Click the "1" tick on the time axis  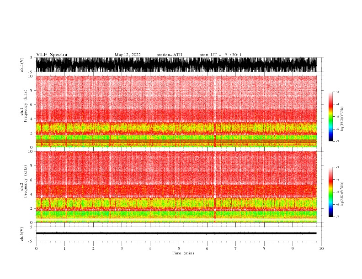[x=64, y=248]
